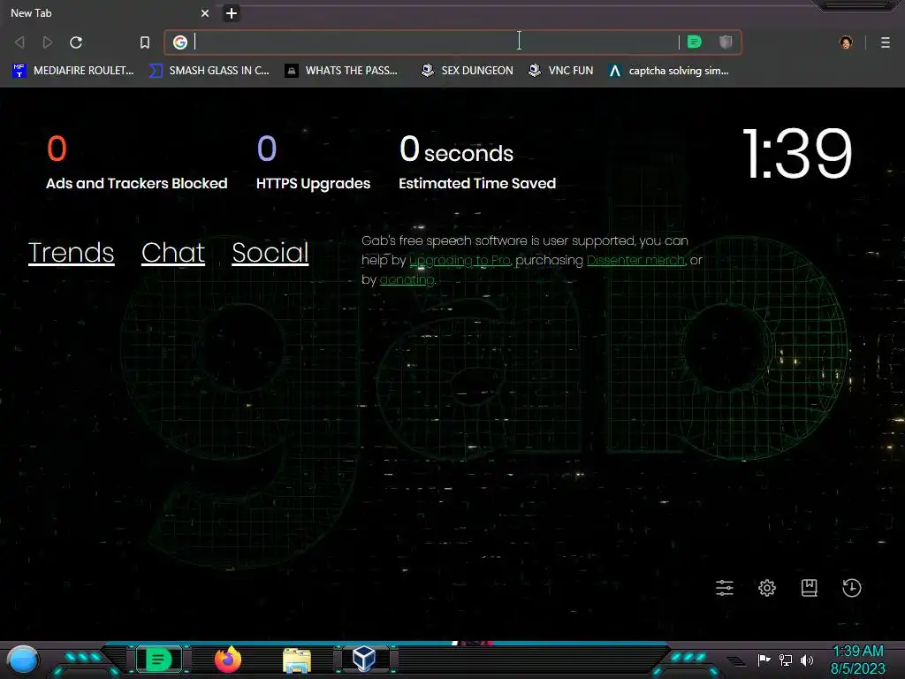Open settings gear icon on page
905x679 pixels.
[x=766, y=588]
